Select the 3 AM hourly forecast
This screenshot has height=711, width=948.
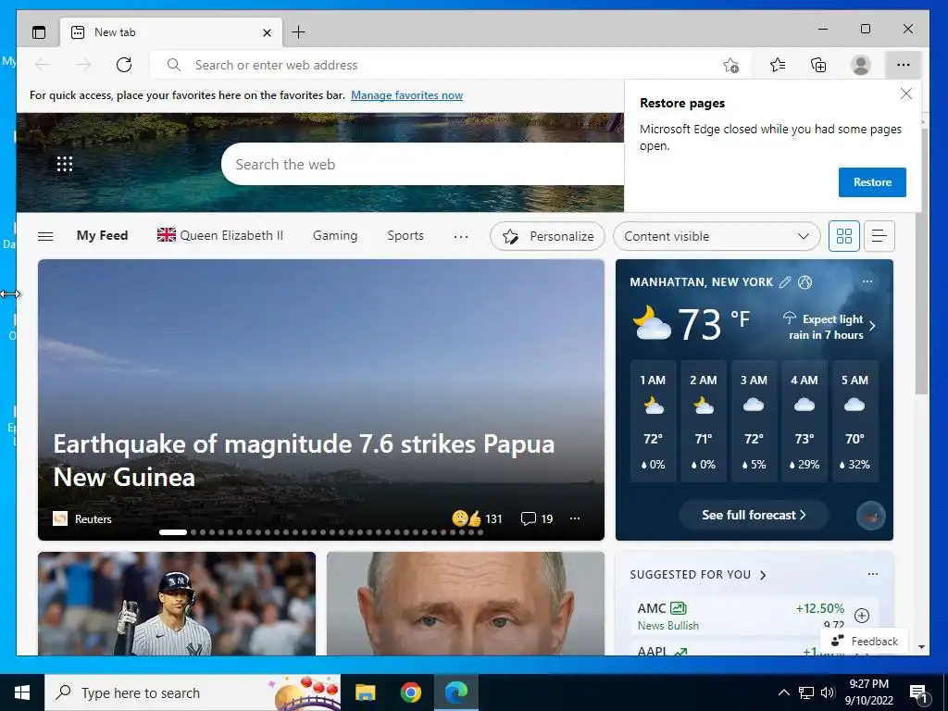(754, 421)
